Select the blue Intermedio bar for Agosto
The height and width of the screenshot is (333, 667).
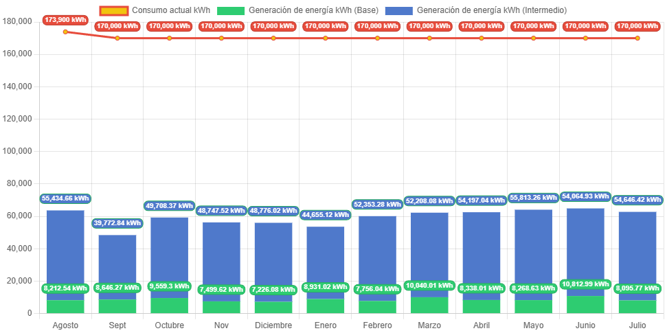click(65, 254)
